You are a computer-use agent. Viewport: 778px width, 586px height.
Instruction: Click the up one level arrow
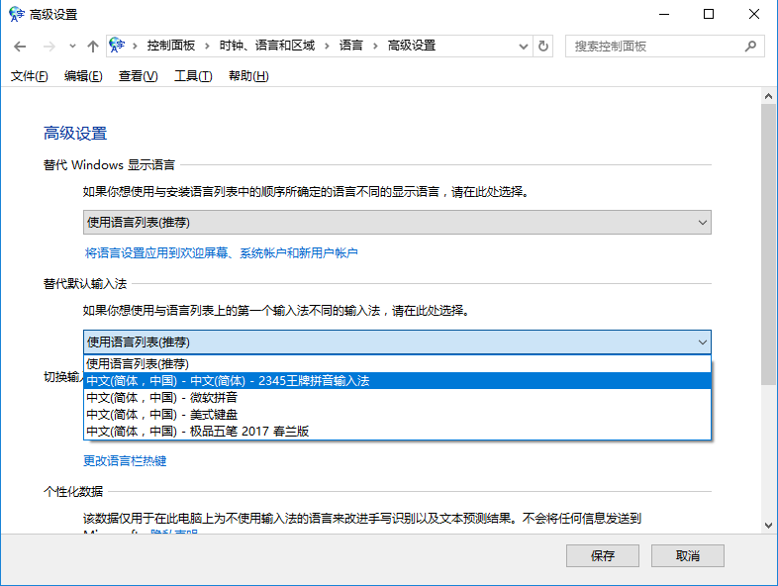pyautogui.click(x=93, y=47)
